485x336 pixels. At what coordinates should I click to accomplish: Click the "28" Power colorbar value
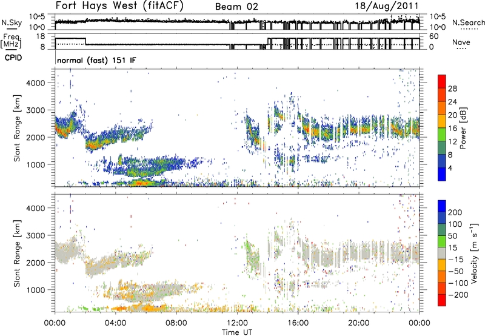coord(452,89)
